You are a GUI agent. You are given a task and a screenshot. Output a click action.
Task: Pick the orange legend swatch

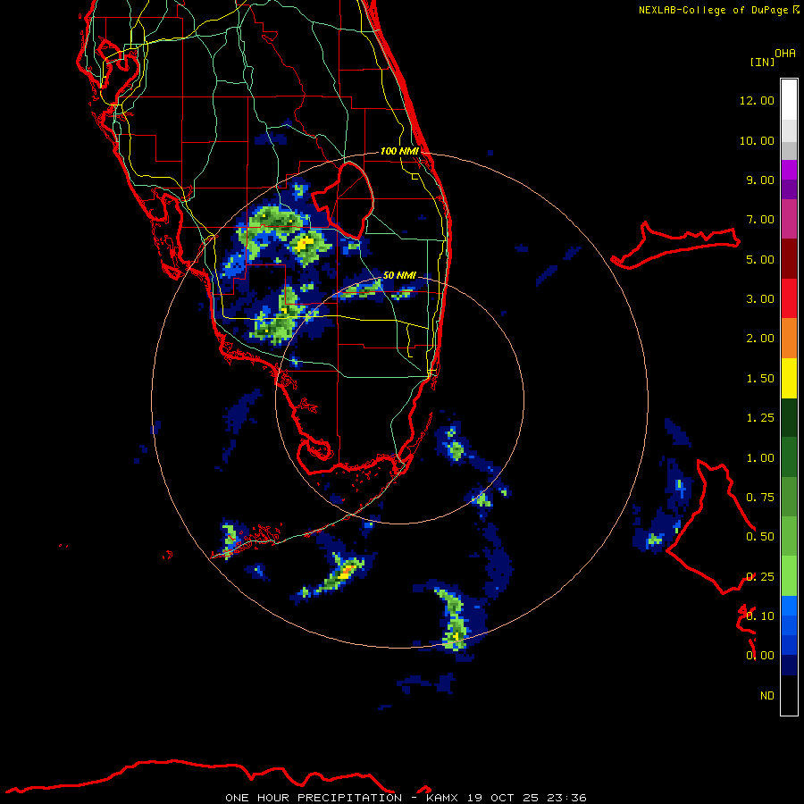(x=789, y=339)
